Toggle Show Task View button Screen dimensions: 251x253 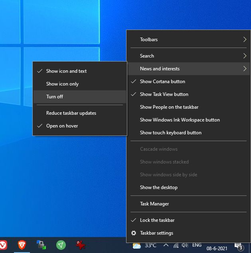pyautogui.click(x=188, y=94)
